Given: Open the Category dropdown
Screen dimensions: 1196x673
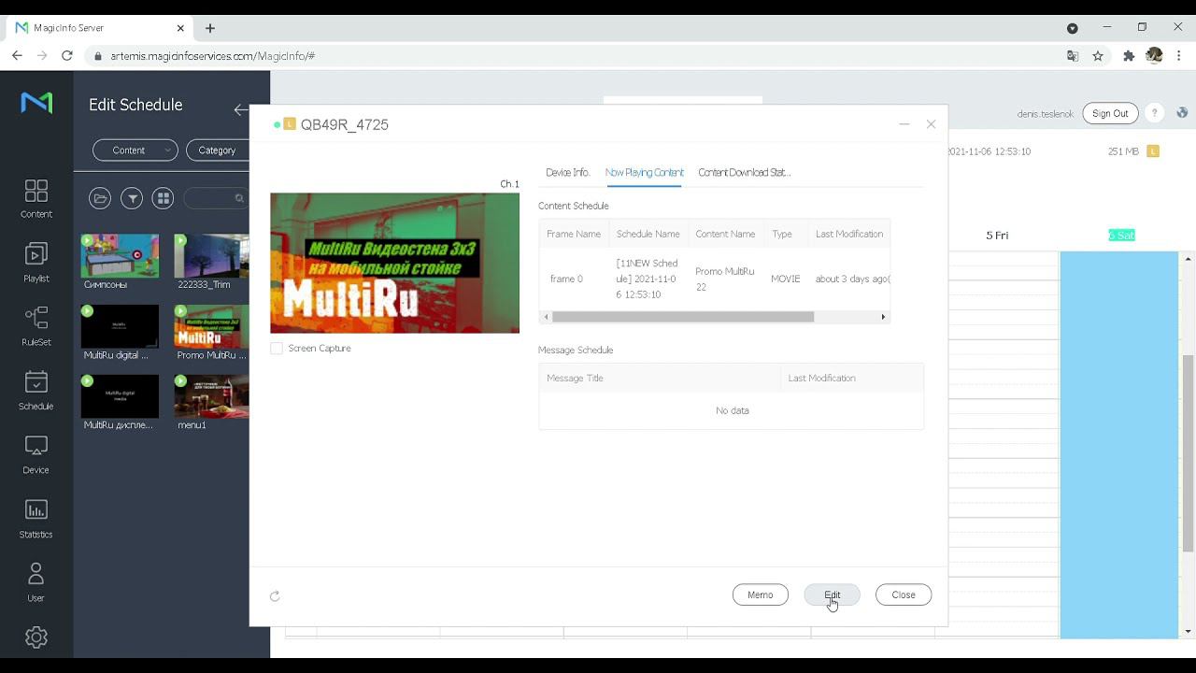Looking at the screenshot, I should tap(218, 150).
